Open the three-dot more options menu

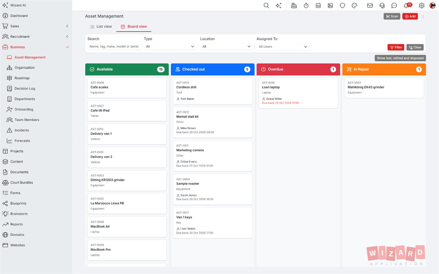(423, 16)
